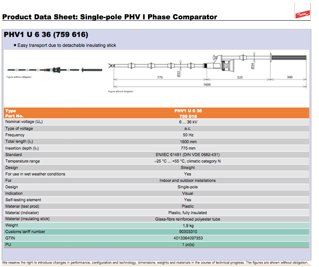Click the Nominal voltage 6 ... 36 kV value

point(188,122)
